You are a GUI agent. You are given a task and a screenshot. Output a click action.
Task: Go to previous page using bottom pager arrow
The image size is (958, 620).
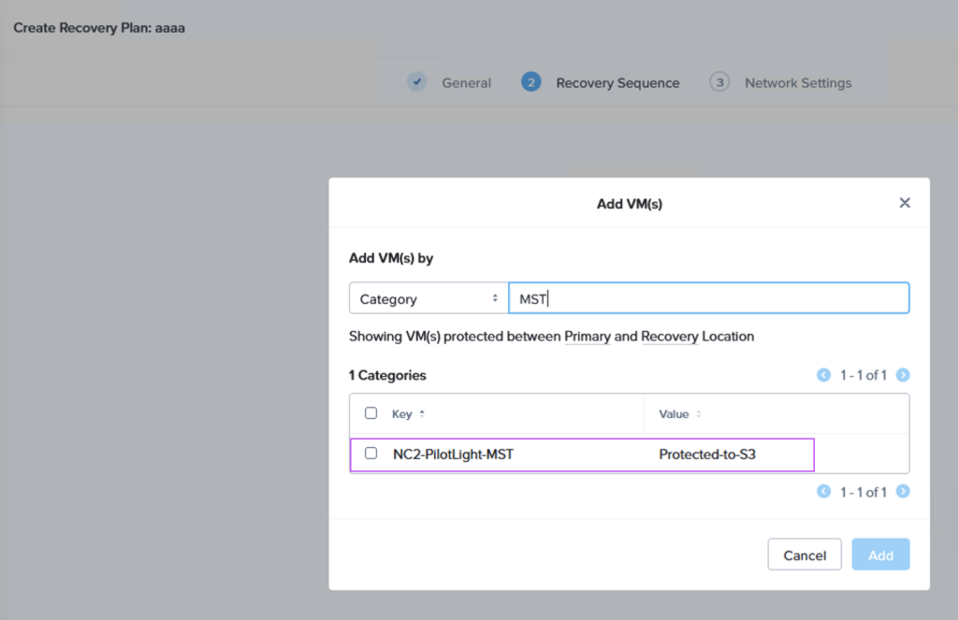coord(823,492)
